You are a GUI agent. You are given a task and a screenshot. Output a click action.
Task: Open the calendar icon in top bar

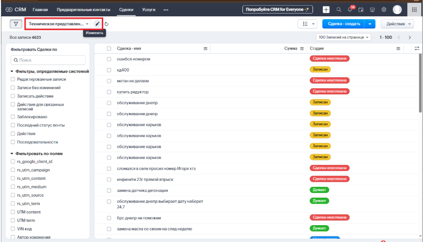[361, 9]
